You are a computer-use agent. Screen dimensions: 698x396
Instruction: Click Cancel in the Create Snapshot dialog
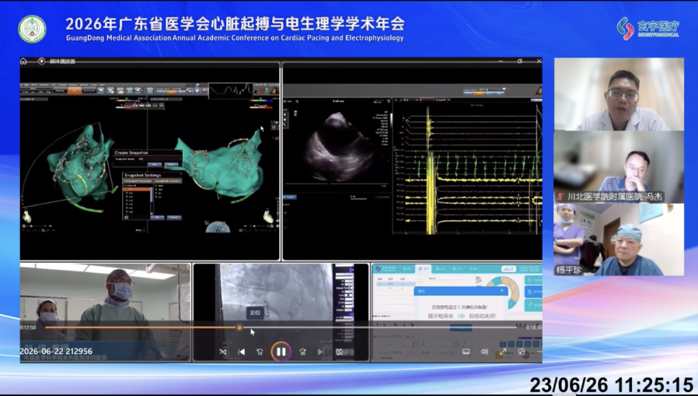[x=171, y=165]
